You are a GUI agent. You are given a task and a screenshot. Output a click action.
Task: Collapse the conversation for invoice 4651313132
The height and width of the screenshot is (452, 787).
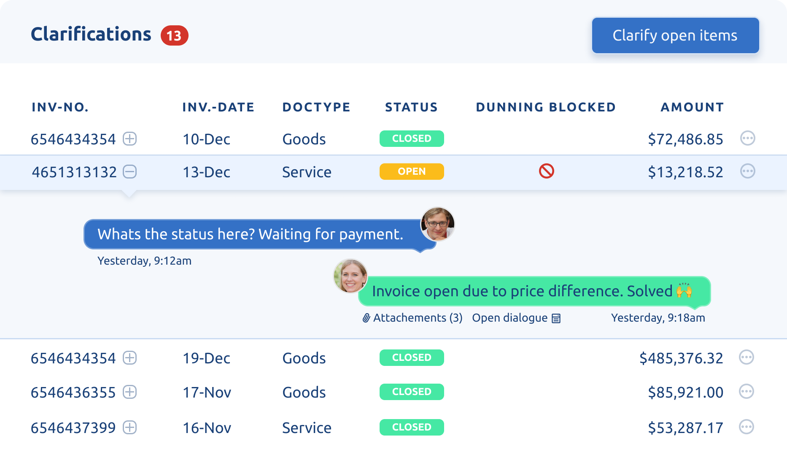click(130, 172)
